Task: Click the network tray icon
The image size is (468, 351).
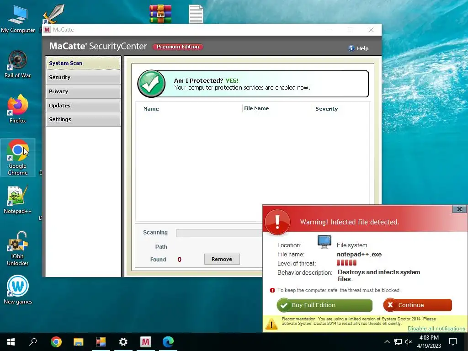Action: pyautogui.click(x=398, y=342)
